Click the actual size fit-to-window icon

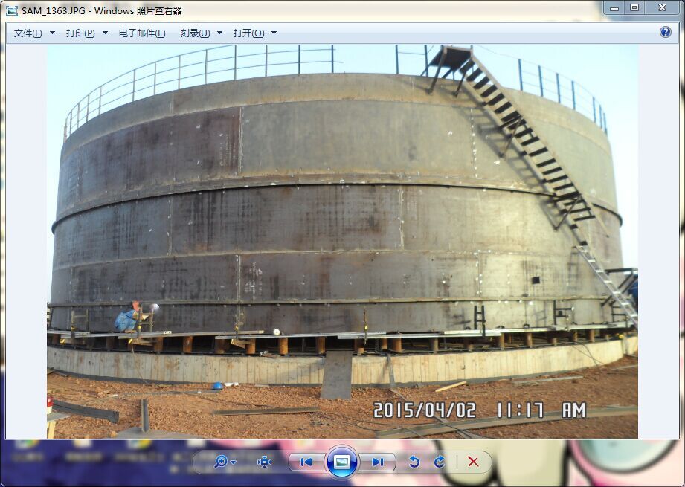tap(264, 462)
